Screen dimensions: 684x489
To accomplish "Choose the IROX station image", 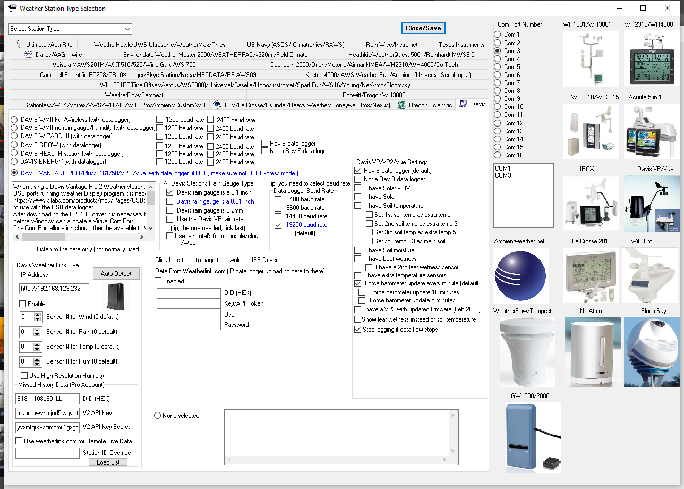I will 591,204.
